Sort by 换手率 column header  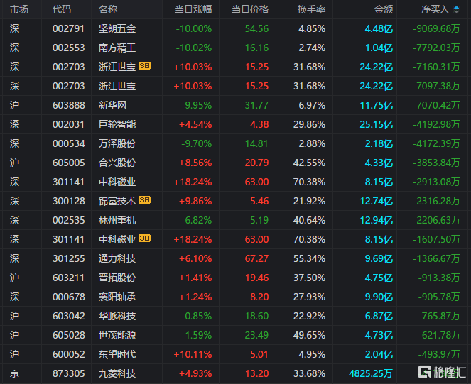[311, 10]
